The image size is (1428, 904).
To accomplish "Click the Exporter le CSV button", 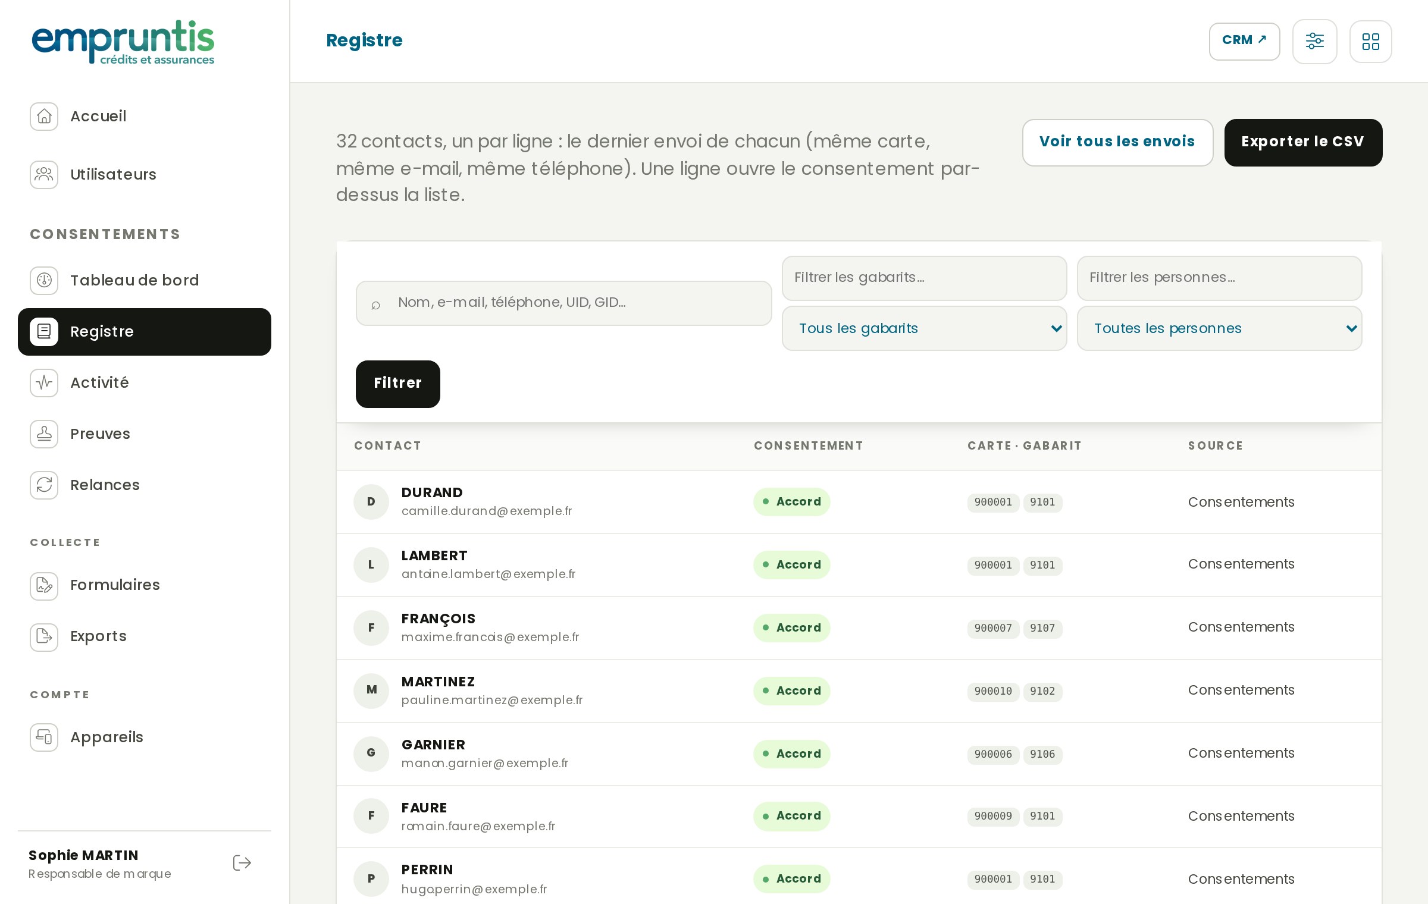I will (1303, 143).
